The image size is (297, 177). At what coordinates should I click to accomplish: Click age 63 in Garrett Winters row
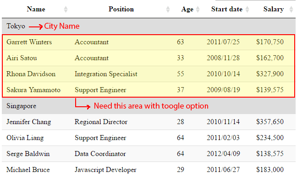click(x=181, y=42)
